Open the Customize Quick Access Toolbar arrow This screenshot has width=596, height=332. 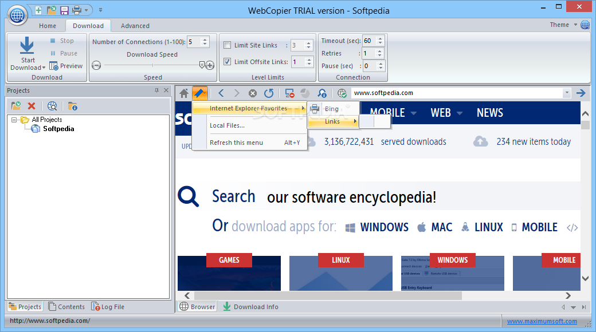[x=100, y=10]
